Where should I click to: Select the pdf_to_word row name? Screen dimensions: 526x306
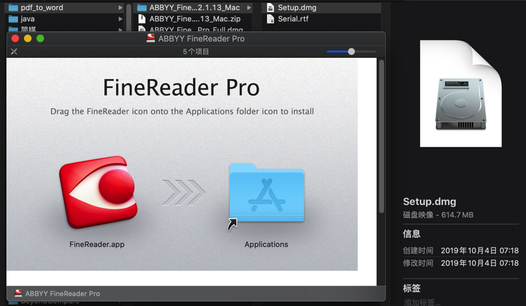point(42,8)
